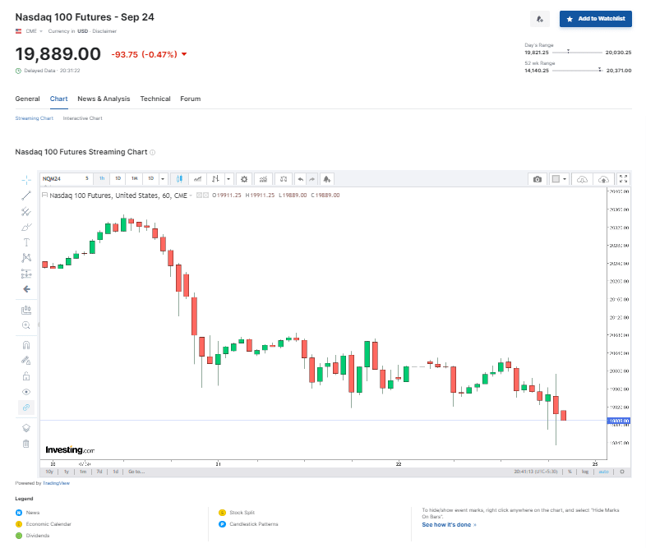Collapse chart legend using small square toggle
The height and width of the screenshot is (548, 646).
[x=44, y=195]
